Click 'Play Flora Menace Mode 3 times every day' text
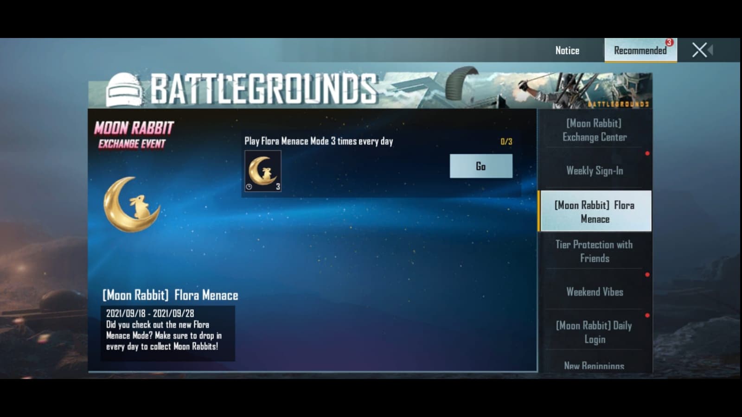Viewport: 742px width, 417px height. tap(319, 141)
